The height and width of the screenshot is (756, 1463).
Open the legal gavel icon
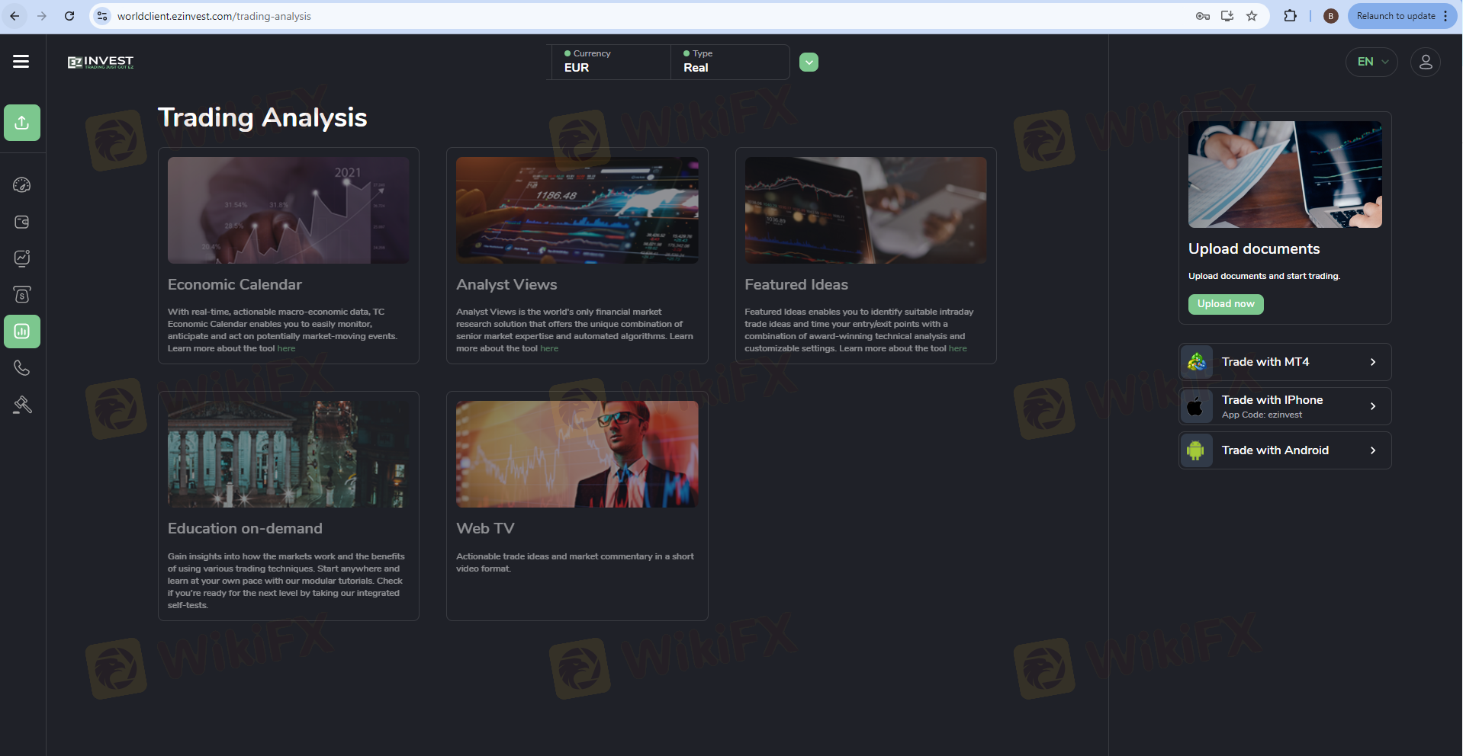pos(22,405)
